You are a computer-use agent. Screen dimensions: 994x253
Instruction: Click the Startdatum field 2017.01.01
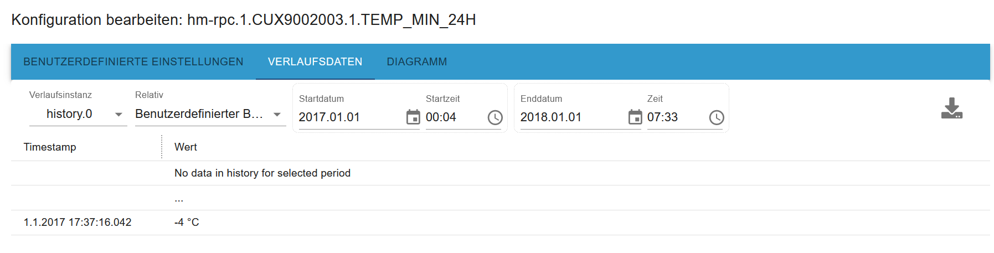[x=349, y=117]
